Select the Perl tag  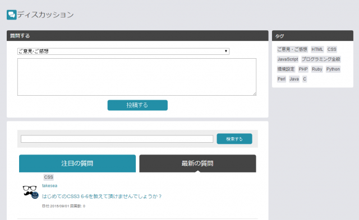pos(282,79)
